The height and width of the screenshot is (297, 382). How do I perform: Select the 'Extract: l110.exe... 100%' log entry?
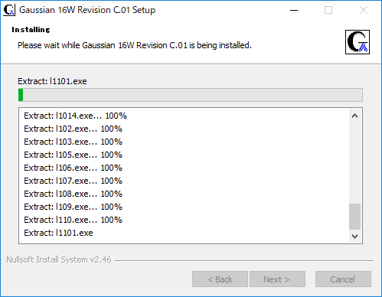[73, 220]
